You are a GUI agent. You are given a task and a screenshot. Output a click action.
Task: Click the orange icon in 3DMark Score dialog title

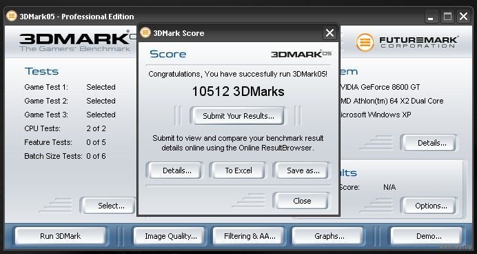[145, 32]
